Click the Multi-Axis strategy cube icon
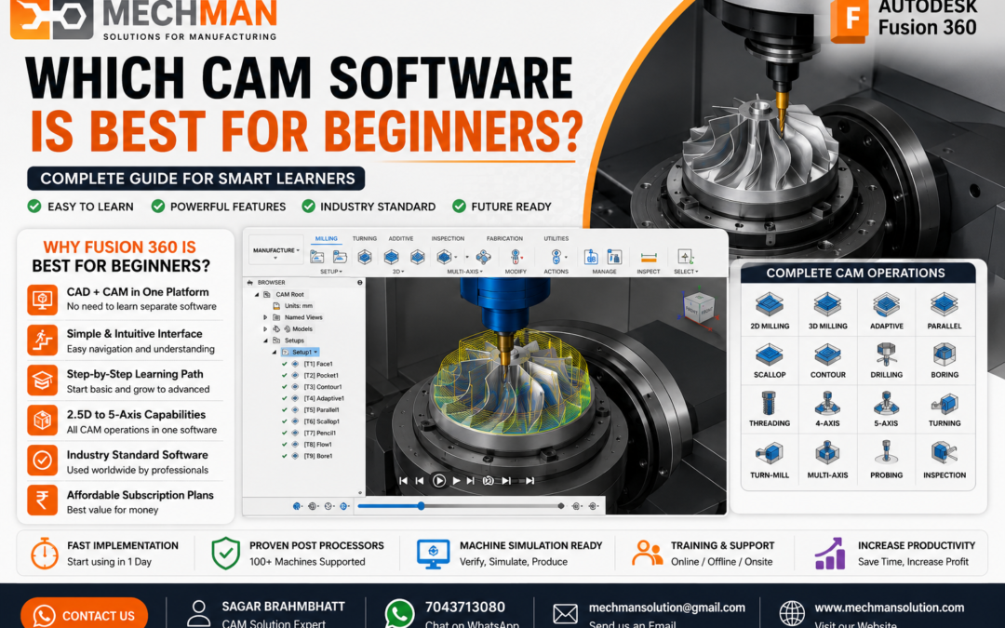1005x628 pixels. pos(444,257)
